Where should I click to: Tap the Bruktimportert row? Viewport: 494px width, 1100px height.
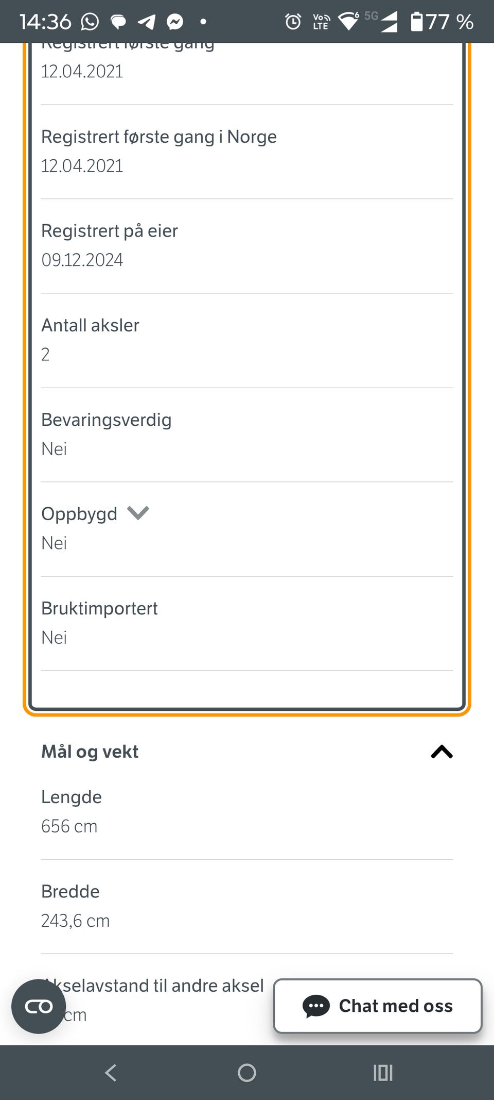point(247,623)
